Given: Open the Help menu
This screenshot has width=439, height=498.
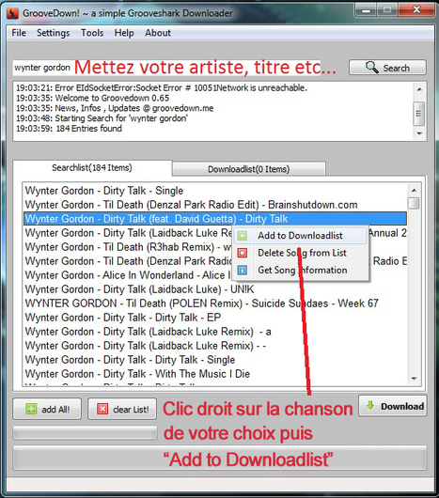Looking at the screenshot, I should coord(124,33).
